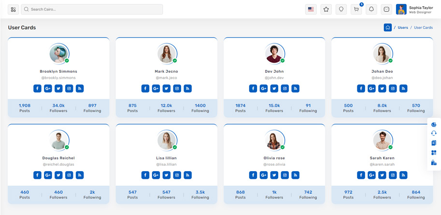Open the shopping cart icon in header

click(356, 9)
